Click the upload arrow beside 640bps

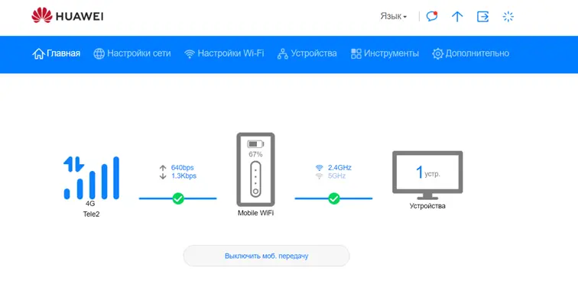[163, 168]
